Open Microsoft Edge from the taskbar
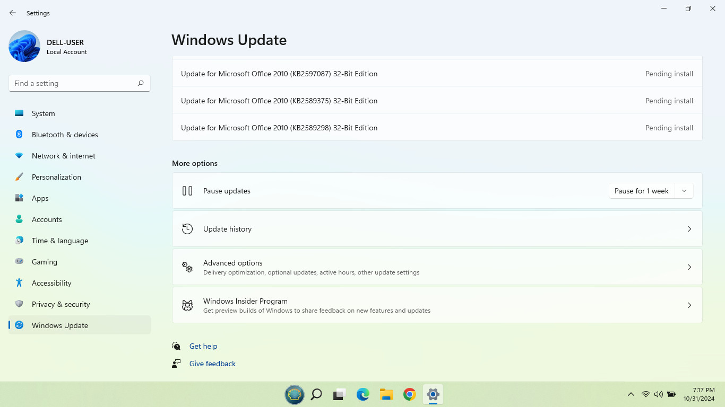Viewport: 725px width, 407px height. click(363, 394)
